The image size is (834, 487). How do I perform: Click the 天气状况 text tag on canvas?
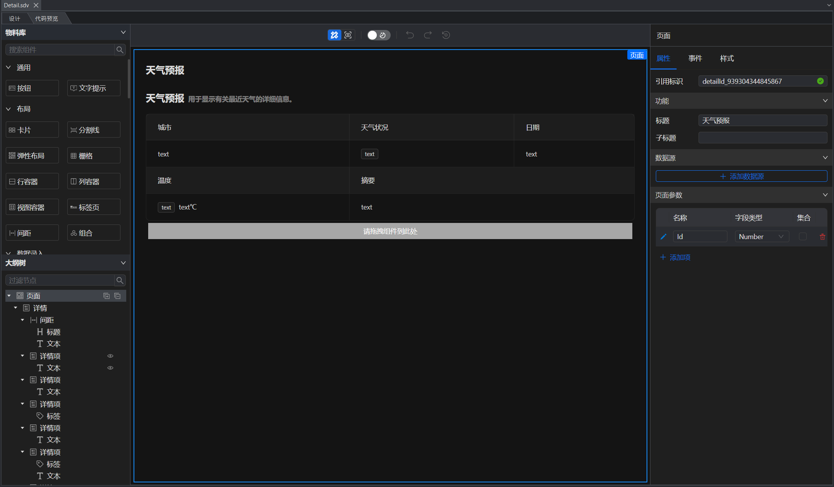point(369,154)
